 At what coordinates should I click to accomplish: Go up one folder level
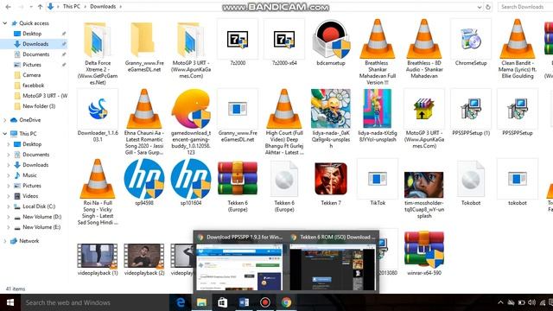pyautogui.click(x=41, y=7)
